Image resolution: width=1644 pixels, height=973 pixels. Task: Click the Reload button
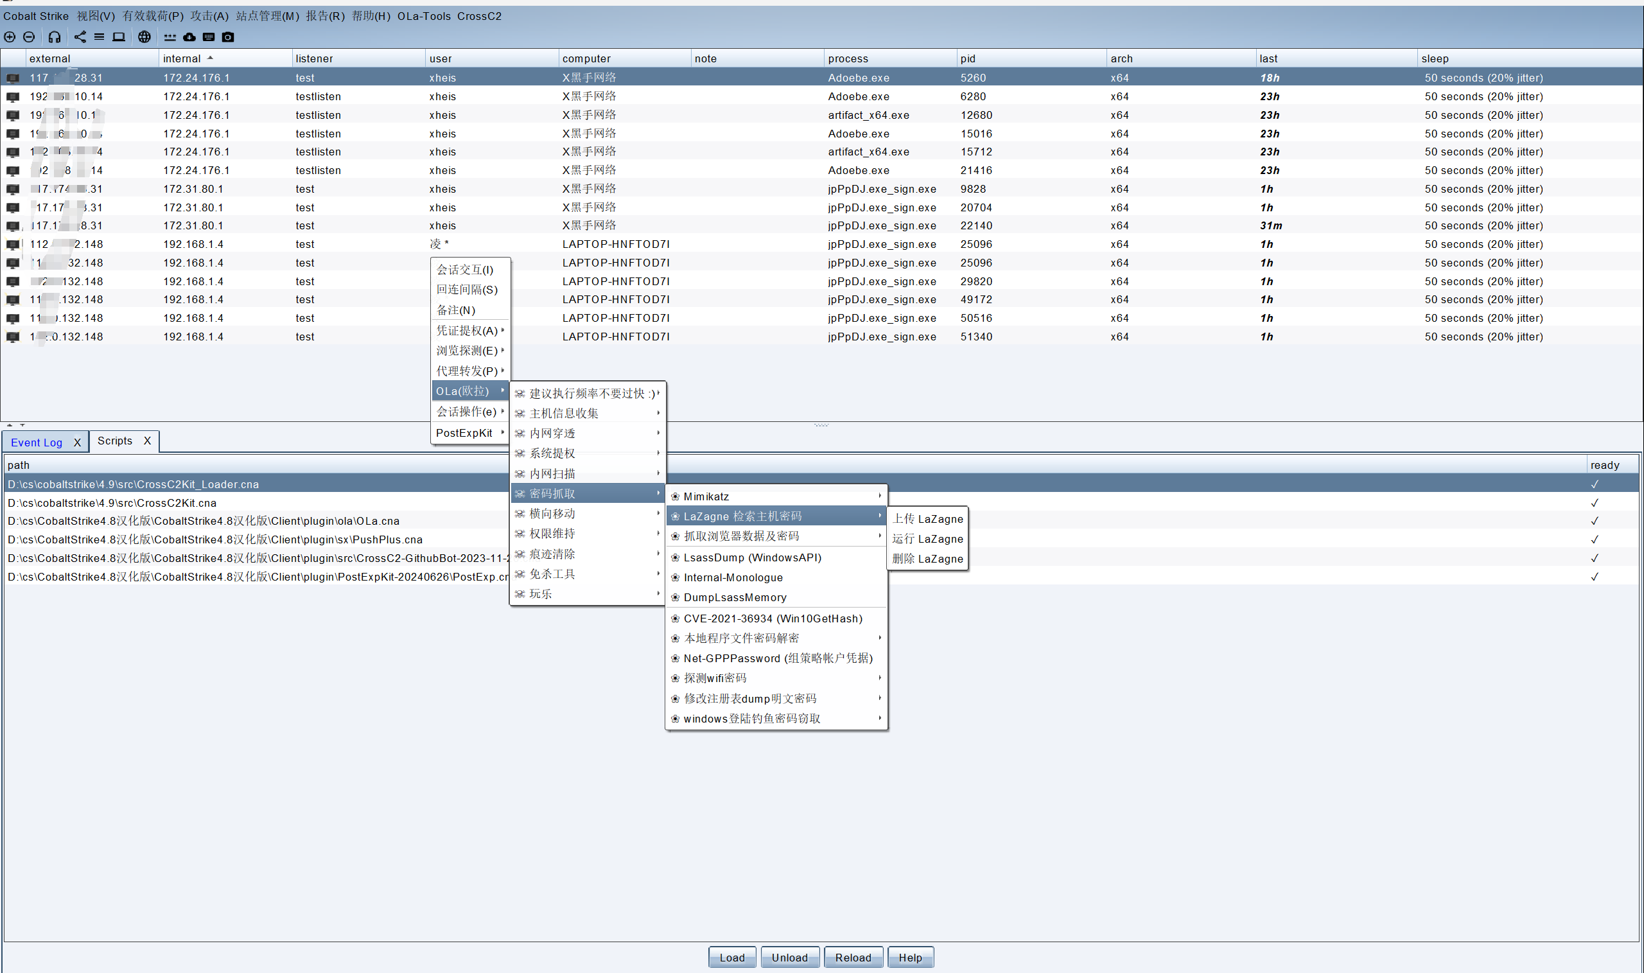[853, 957]
